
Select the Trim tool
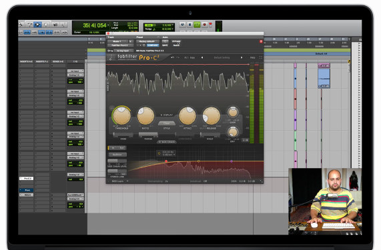point(29,25)
